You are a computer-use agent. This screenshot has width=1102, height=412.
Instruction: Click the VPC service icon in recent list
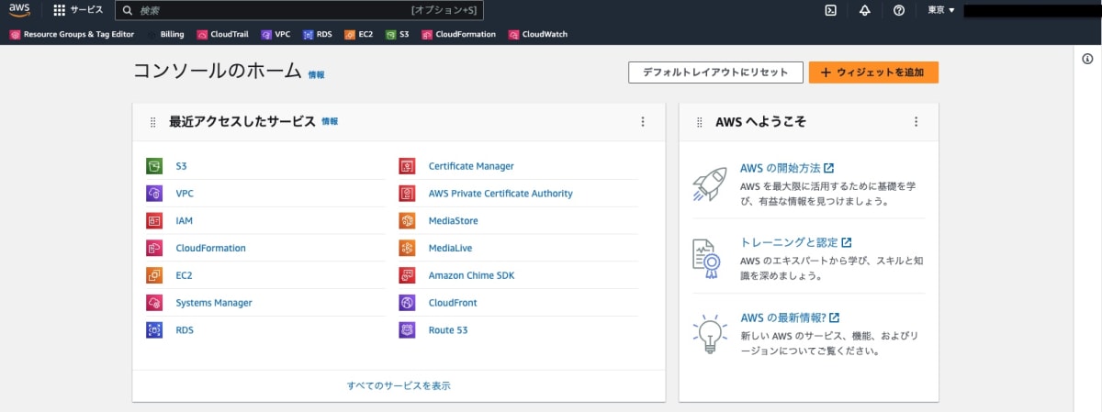pyautogui.click(x=154, y=194)
